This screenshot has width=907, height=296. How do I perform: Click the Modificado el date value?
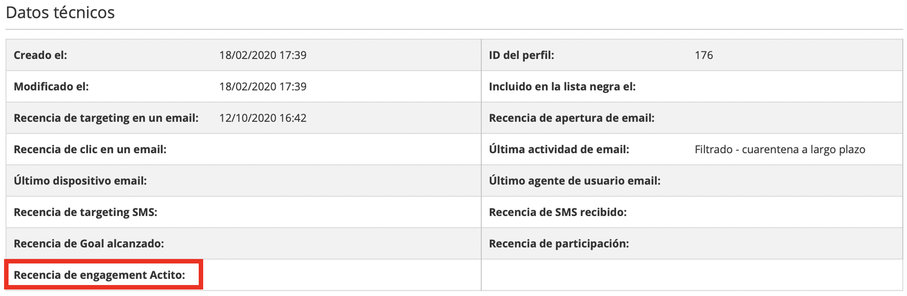(x=263, y=87)
